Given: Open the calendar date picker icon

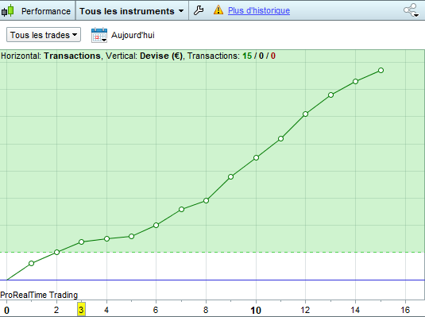Looking at the screenshot, I should pyautogui.click(x=99, y=35).
